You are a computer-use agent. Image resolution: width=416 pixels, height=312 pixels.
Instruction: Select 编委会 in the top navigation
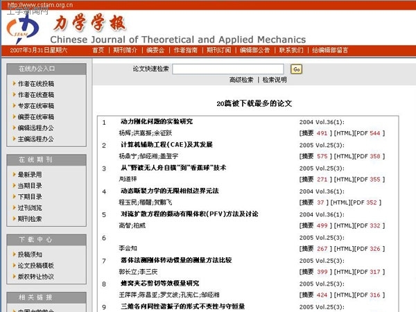155,50
